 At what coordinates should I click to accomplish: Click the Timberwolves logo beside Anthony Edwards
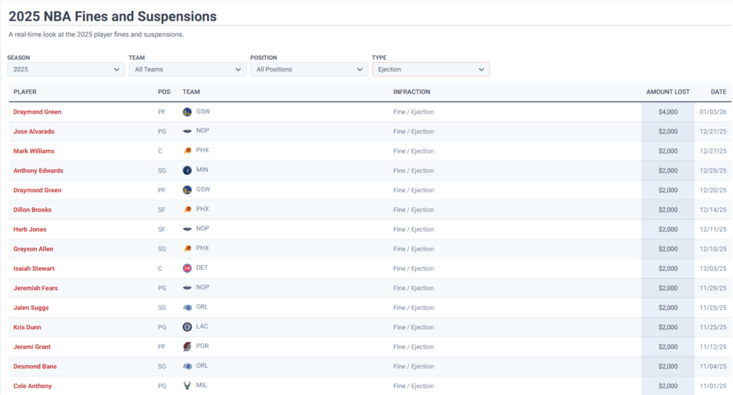click(188, 171)
